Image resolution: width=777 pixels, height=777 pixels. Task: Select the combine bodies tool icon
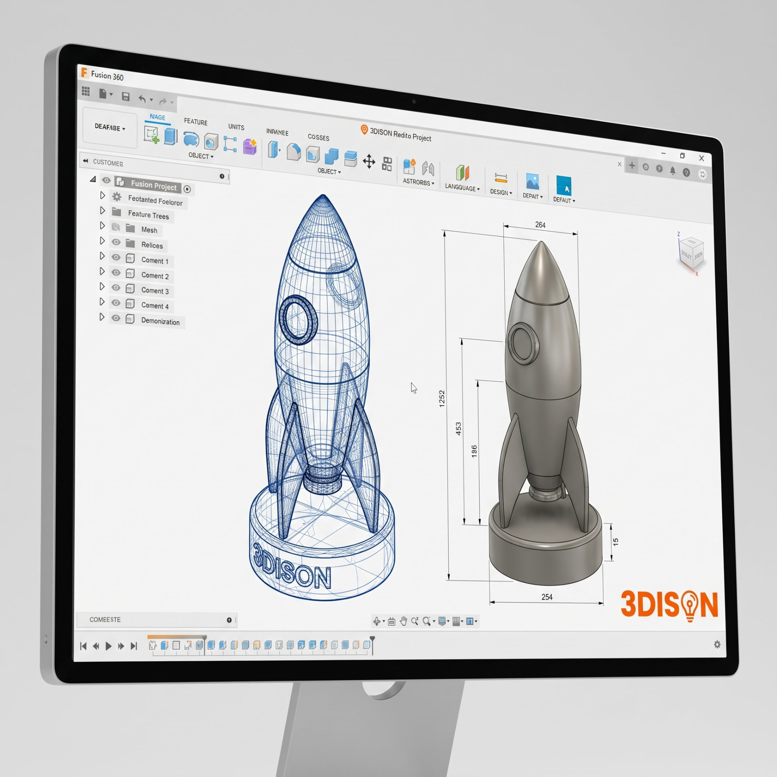click(x=332, y=157)
